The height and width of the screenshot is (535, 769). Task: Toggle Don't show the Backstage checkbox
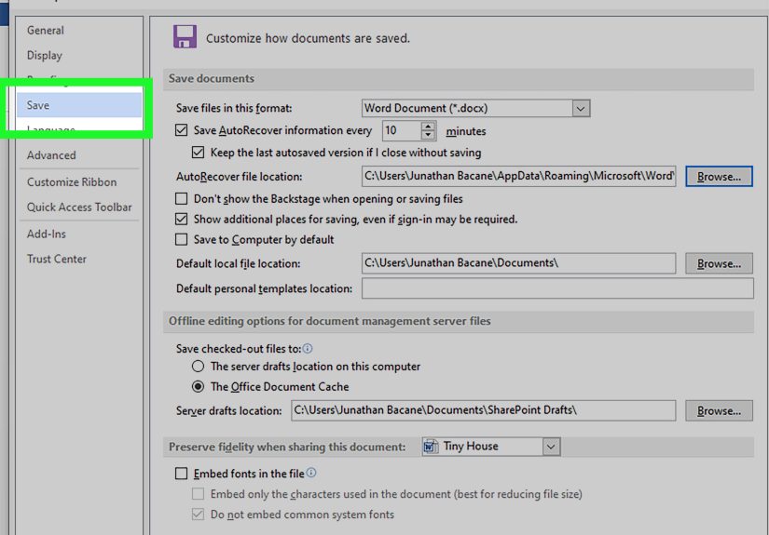click(182, 199)
